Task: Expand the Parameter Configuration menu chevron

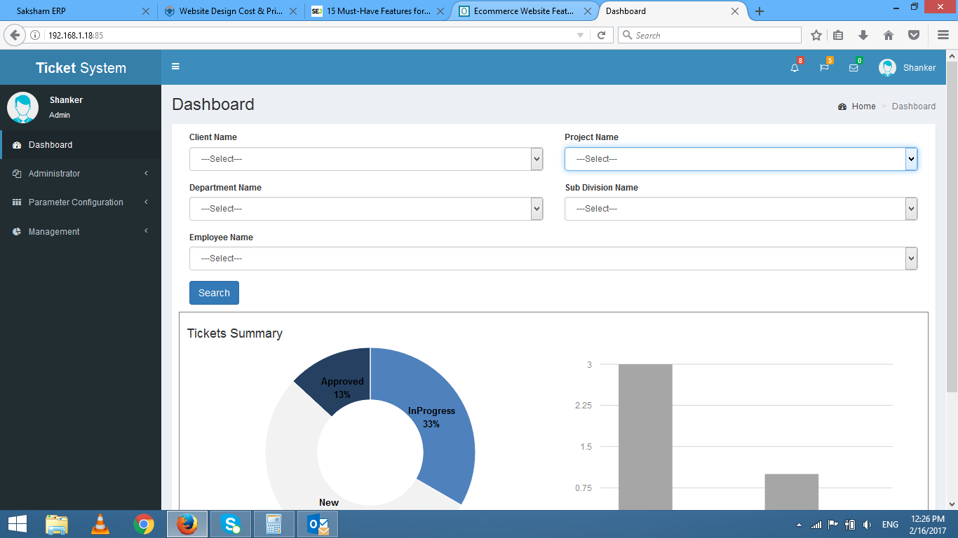Action: 146,202
